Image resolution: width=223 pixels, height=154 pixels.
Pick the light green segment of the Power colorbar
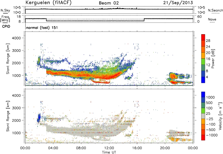203,62
